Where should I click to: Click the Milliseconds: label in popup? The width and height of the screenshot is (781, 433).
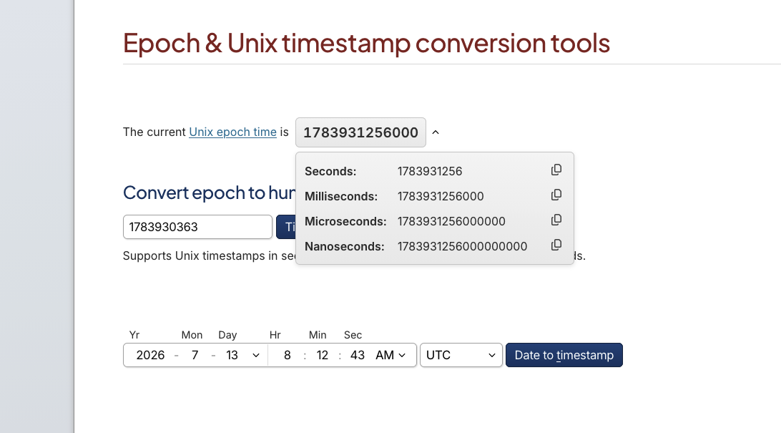coord(341,196)
